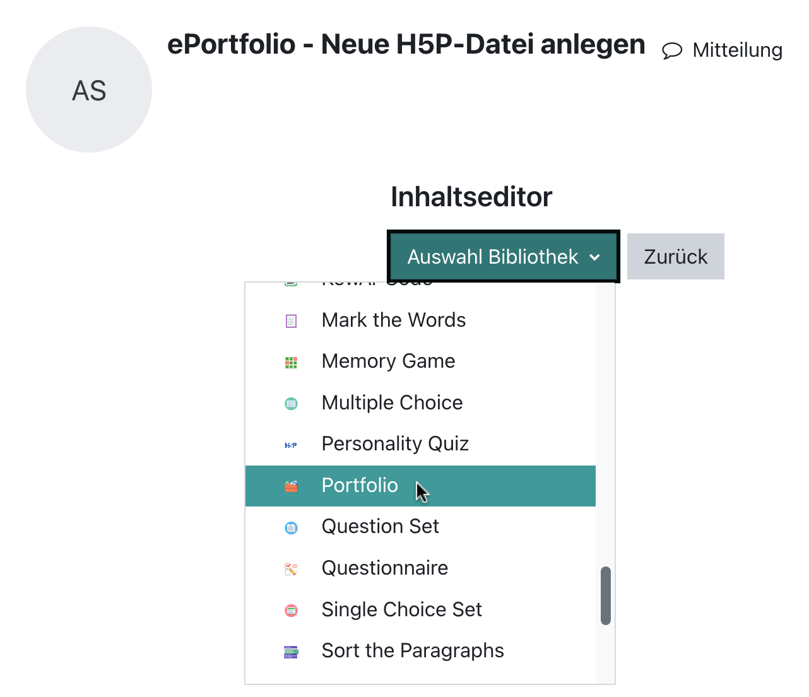Pick Question Set from the library list
This screenshot has height=697, width=809.
click(420, 527)
